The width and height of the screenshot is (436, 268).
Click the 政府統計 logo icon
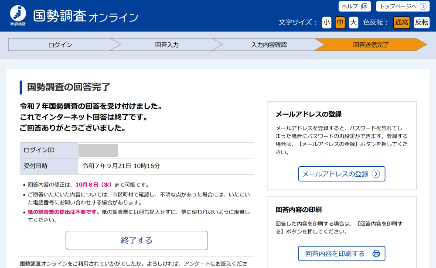[18, 14]
